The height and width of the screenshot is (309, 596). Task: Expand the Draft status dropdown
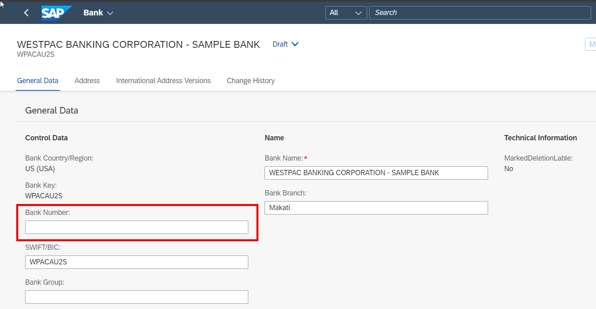[286, 44]
